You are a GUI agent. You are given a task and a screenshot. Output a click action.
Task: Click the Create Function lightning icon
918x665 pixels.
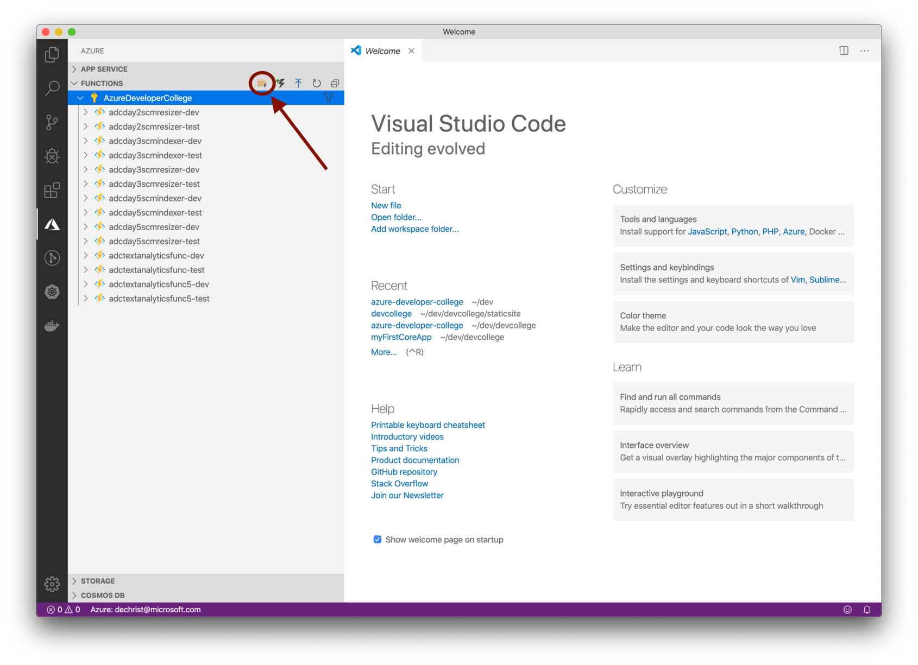[x=280, y=84]
